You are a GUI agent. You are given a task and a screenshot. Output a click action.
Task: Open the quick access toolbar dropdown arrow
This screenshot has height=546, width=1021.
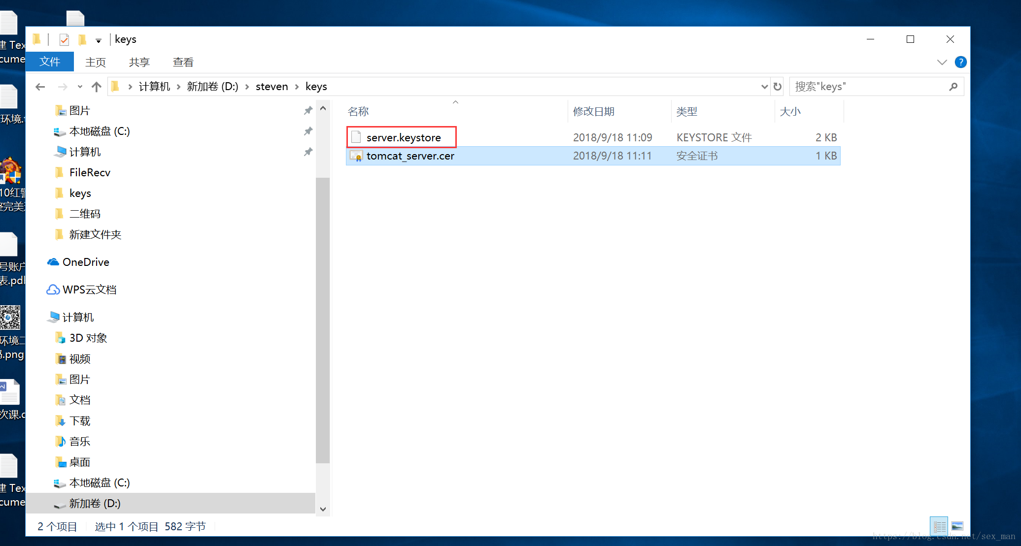pyautogui.click(x=99, y=39)
